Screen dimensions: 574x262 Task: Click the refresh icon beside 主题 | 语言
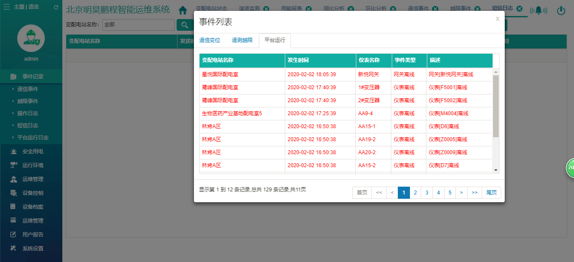point(56,7)
